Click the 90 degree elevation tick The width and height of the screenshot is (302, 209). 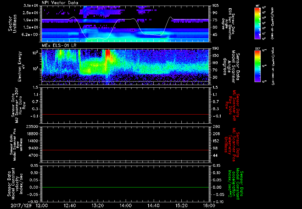215,13
